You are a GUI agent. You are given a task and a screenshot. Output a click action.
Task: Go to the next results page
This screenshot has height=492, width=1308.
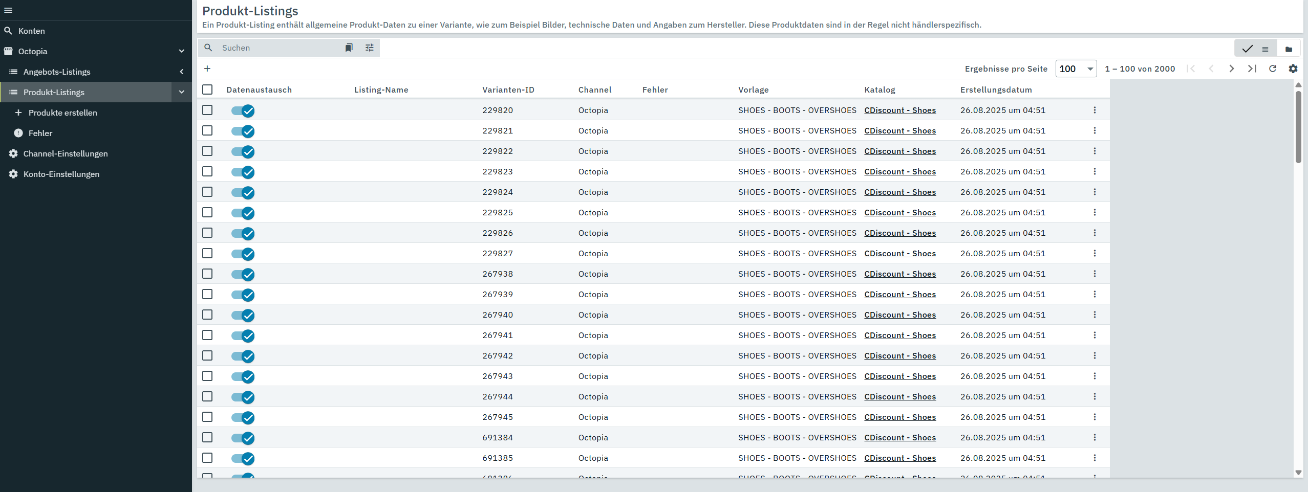[1232, 69]
